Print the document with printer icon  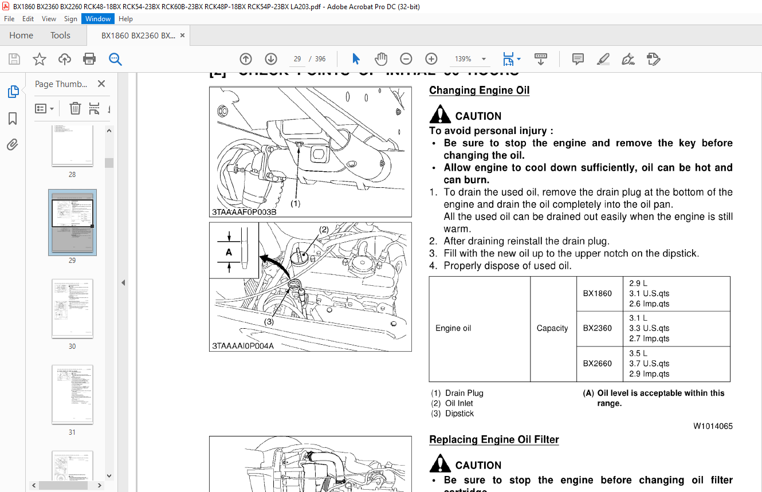point(89,59)
